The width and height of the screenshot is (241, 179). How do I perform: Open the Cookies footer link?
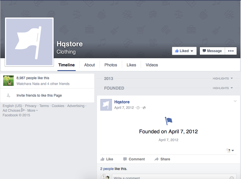(58, 106)
